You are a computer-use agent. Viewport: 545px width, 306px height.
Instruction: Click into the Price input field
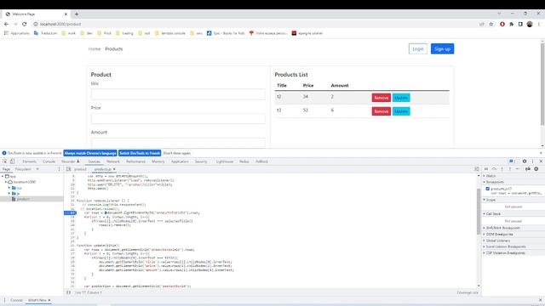pos(178,118)
